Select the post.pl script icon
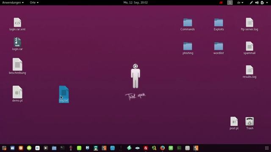 (x=234, y=121)
